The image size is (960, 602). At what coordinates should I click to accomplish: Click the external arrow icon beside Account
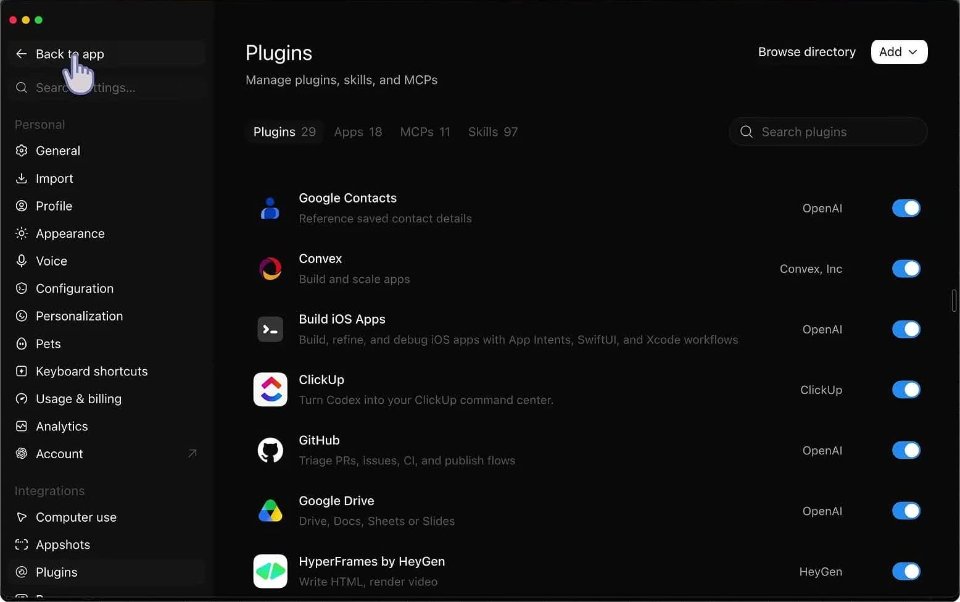coord(192,453)
